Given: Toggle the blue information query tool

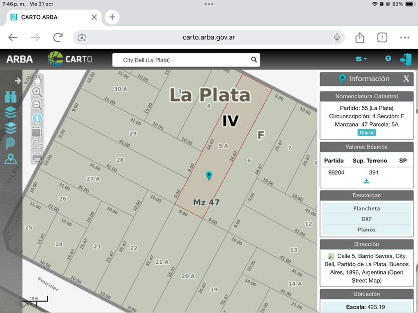Looking at the screenshot, I should coord(37,118).
